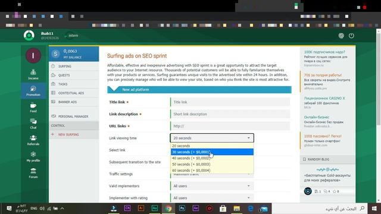Screen dimensions: 381x214
Task: Select 50 seconds (+ $0,0003) option
Action: [212, 164]
